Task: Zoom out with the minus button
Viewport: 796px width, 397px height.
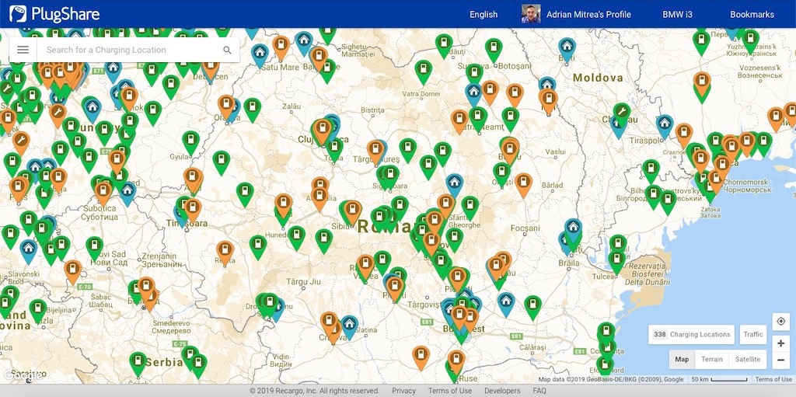Action: pyautogui.click(x=780, y=360)
